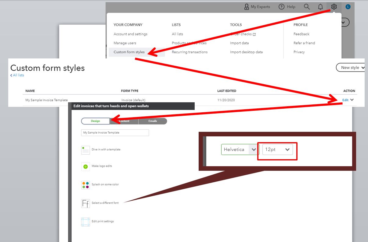Viewport: 368px width, 242px height.
Task: Click the notifications bell icon
Action: click(320, 7)
